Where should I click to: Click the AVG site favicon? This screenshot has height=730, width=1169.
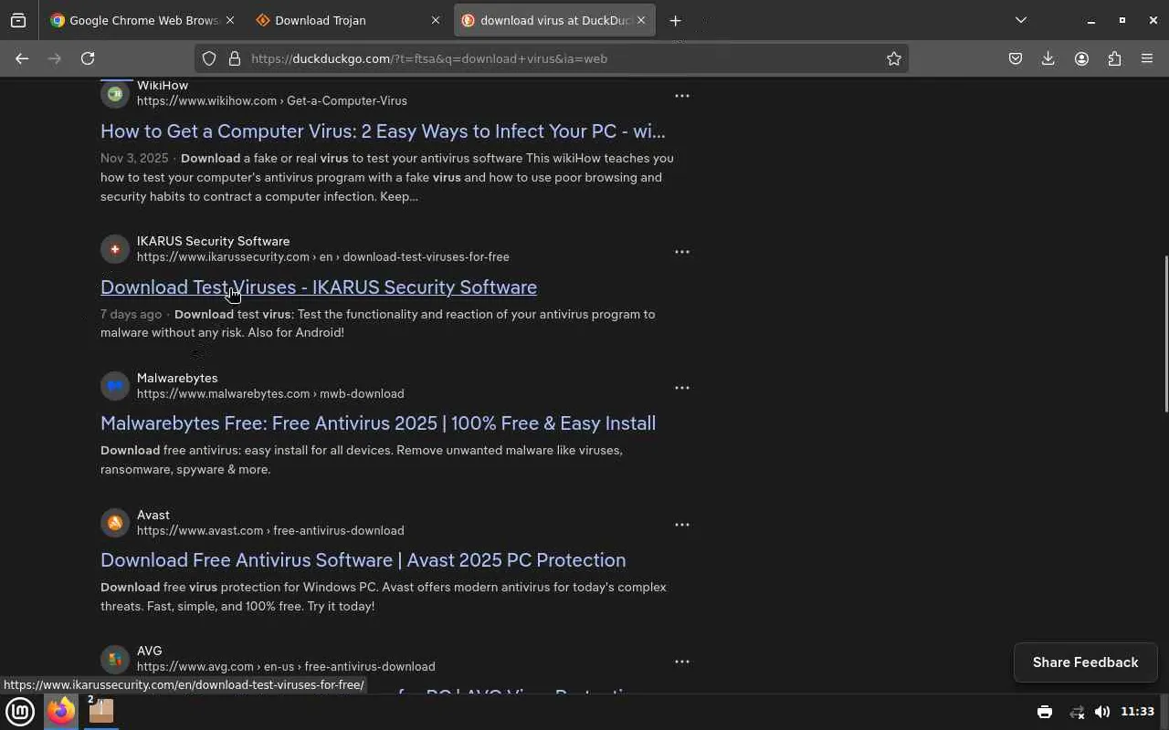(x=115, y=659)
